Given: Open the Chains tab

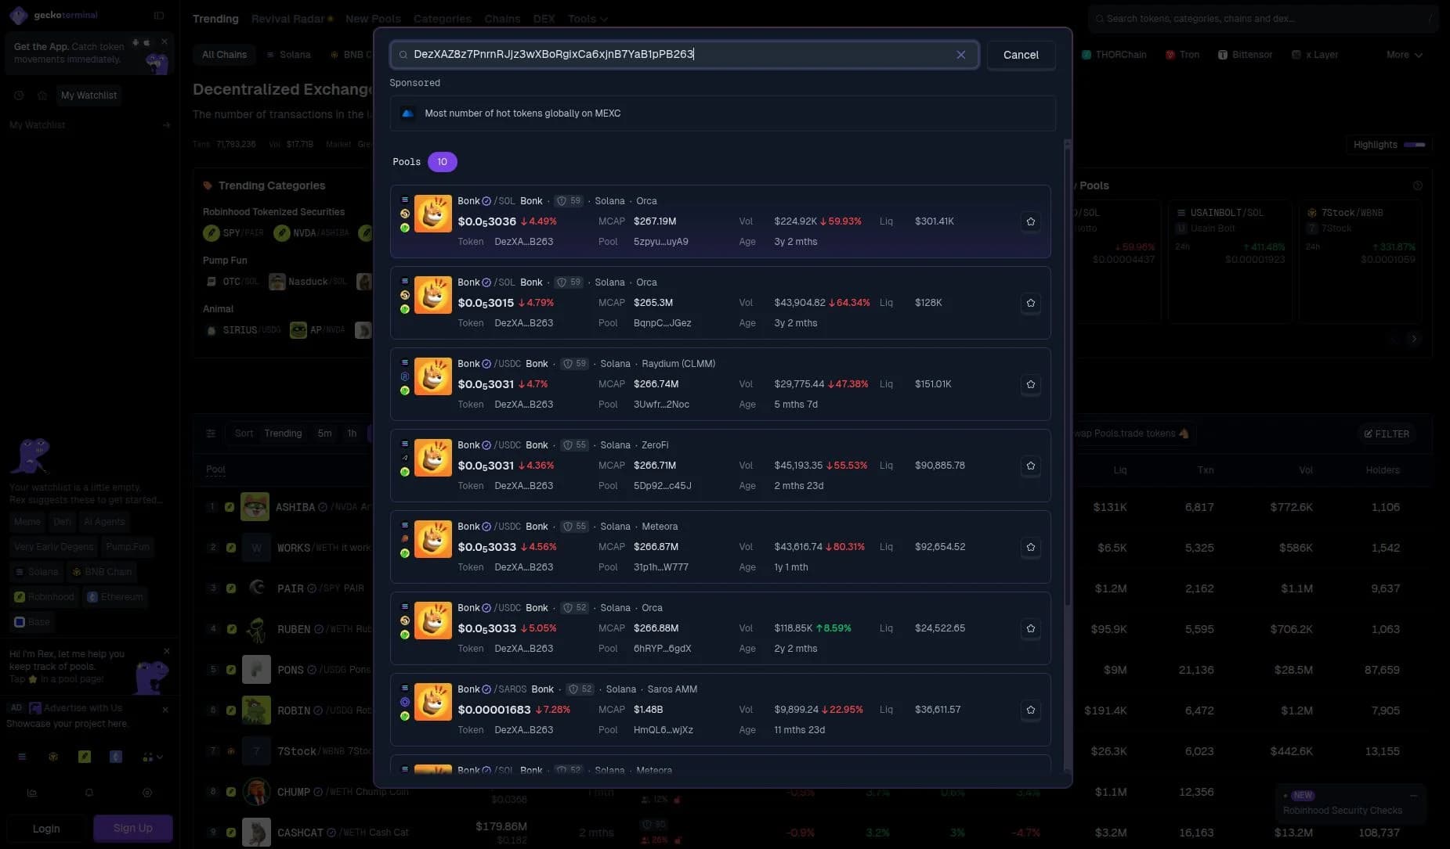Looking at the screenshot, I should click(502, 19).
